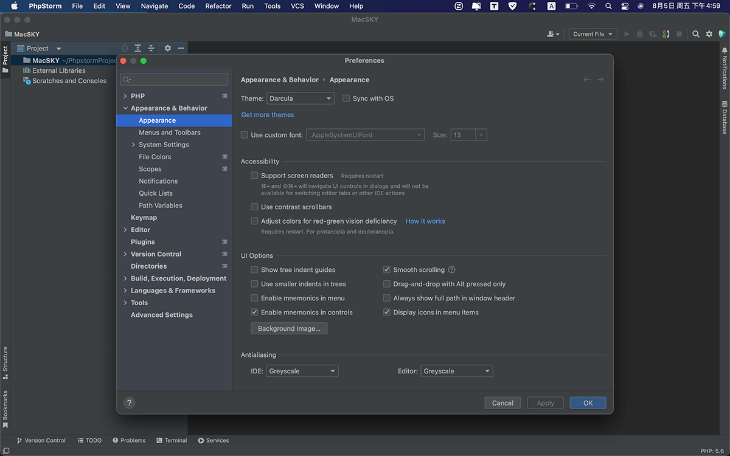Open the Refactor menu
Screen dimensions: 730x456
point(218,6)
